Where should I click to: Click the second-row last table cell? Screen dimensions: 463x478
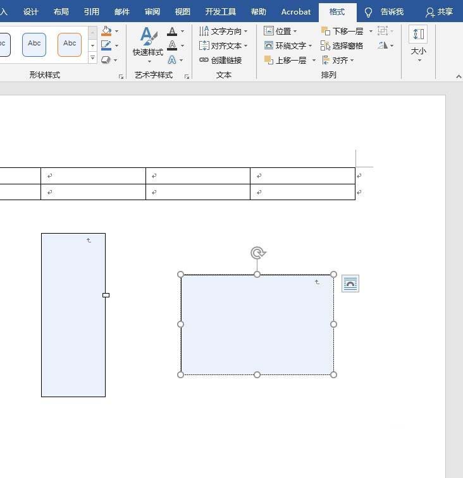tap(302, 192)
